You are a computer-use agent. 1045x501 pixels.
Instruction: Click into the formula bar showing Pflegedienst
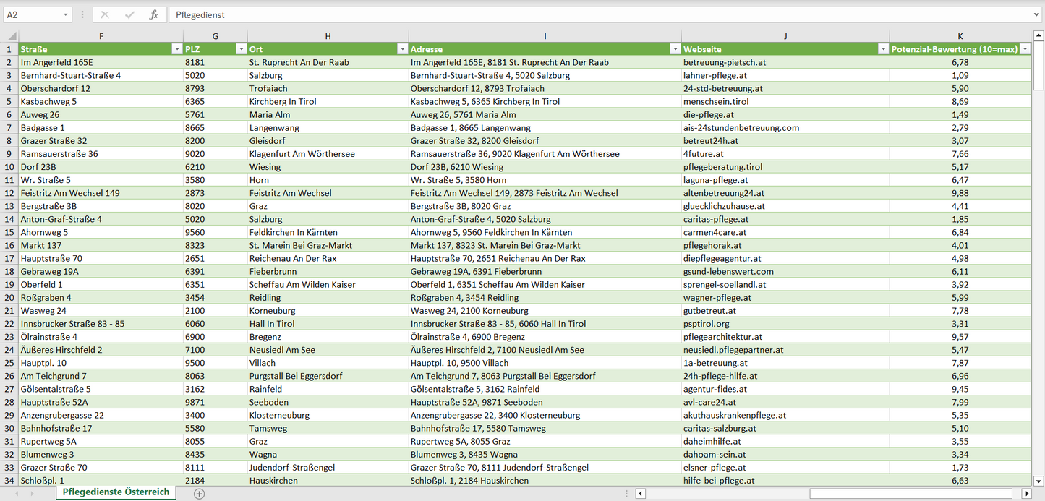[579, 14]
